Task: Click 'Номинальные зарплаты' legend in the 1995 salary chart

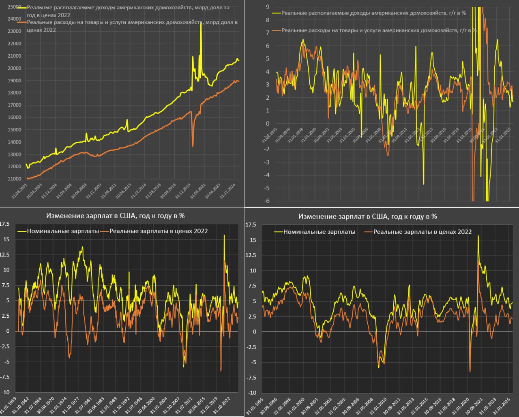Action: point(314,232)
